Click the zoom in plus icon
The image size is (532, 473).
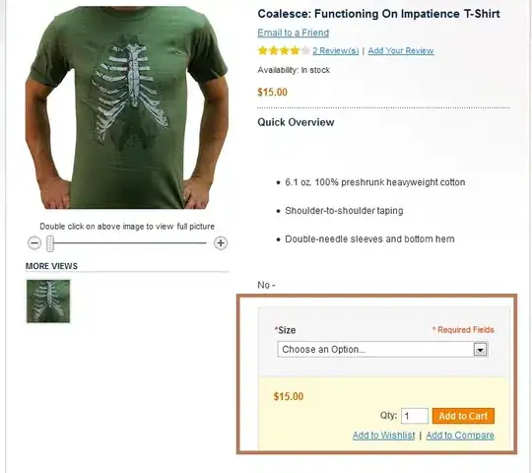(x=221, y=243)
